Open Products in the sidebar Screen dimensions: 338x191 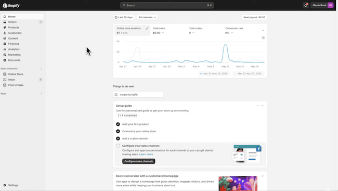[x=22, y=28]
